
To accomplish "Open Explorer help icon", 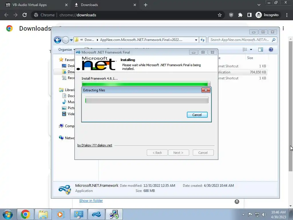I will (271, 49).
